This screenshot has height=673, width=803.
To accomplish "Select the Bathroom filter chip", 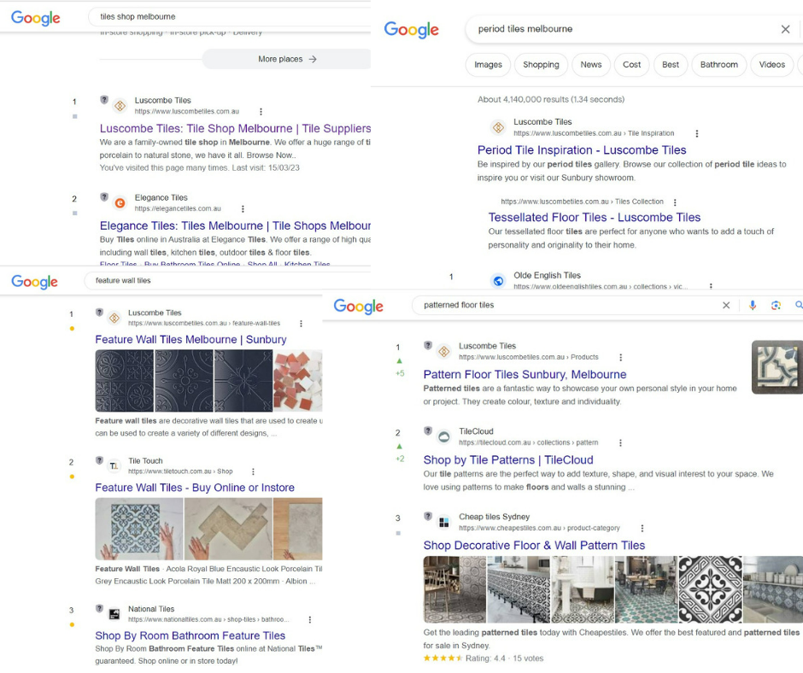I will tap(719, 65).
